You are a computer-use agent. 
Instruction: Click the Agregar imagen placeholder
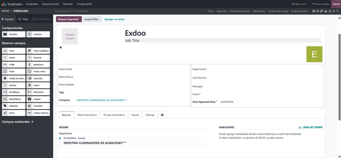(70, 36)
